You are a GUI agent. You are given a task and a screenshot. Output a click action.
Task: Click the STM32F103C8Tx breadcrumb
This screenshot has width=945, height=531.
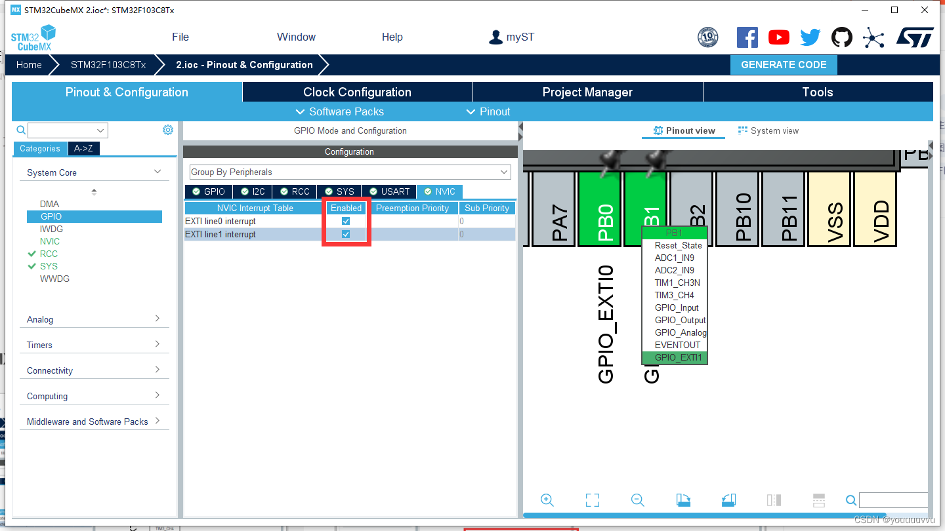click(108, 65)
